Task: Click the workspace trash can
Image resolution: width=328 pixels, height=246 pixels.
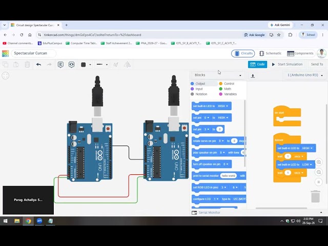Action: tap(316, 196)
